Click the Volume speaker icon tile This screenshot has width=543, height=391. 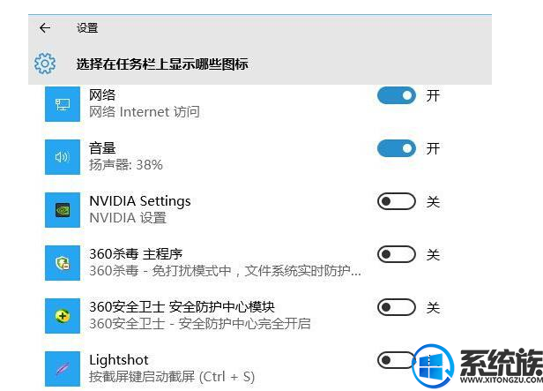pyautogui.click(x=63, y=157)
